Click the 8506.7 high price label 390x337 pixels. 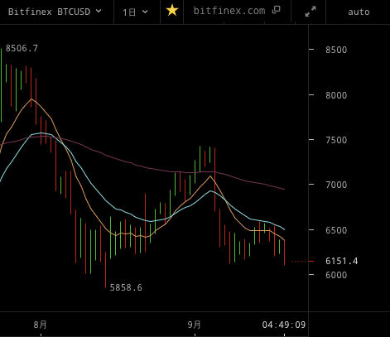tap(22, 48)
